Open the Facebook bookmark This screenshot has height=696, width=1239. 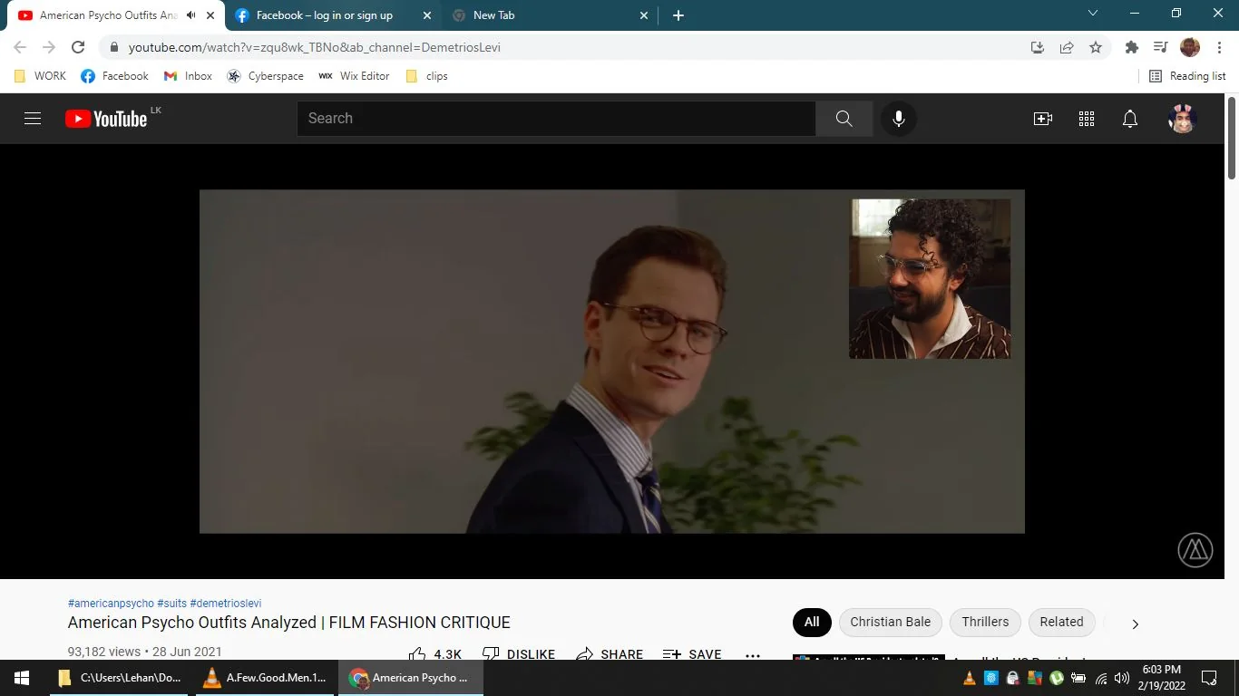pyautogui.click(x=115, y=76)
